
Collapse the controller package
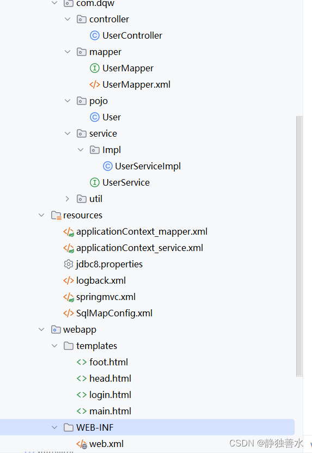[x=68, y=20]
